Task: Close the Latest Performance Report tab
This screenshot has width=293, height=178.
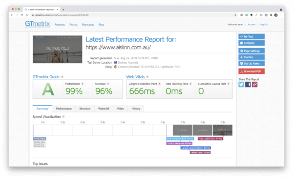Action: 57,10
